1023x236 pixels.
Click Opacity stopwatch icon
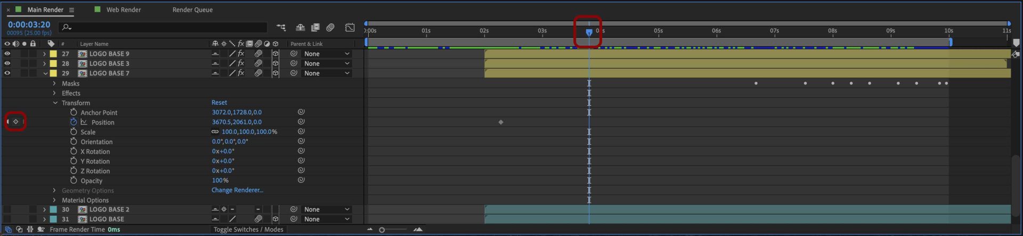(x=74, y=180)
